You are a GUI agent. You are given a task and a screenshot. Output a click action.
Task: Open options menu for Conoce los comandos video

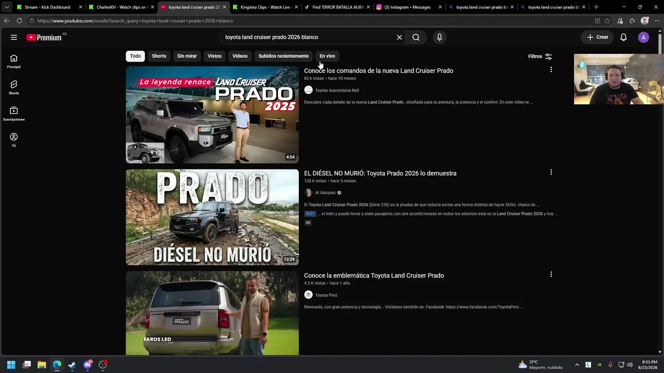coord(551,69)
